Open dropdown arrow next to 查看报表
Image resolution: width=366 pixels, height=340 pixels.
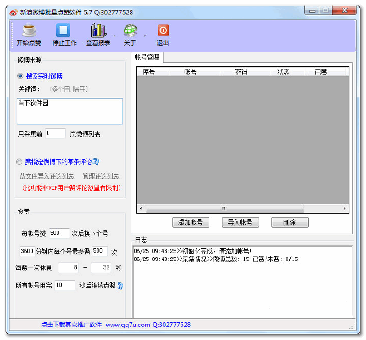tap(115, 36)
